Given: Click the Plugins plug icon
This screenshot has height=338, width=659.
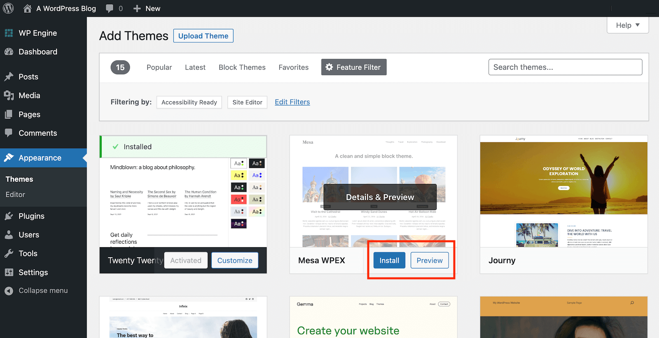Looking at the screenshot, I should (x=9, y=216).
